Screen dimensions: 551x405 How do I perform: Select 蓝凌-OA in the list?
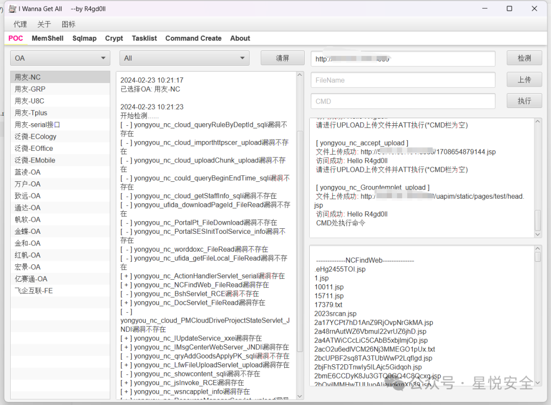pos(60,172)
